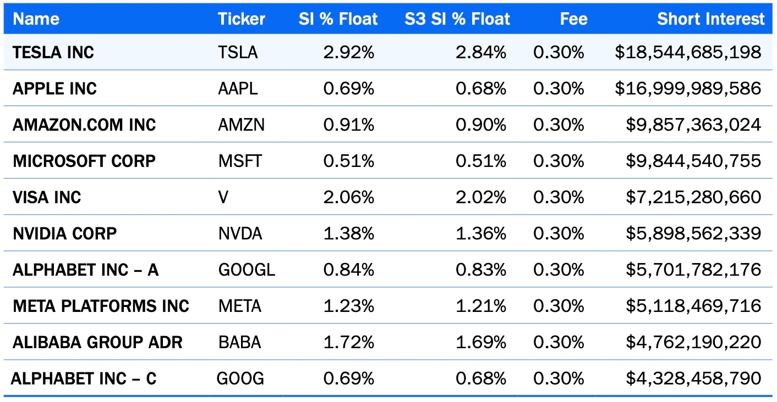
Task: Click the $4,328,458,790 short interest cell
Action: (x=693, y=378)
